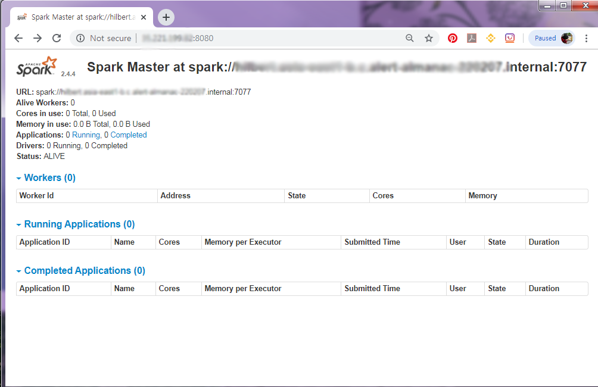
Task: Open a new browser tab
Action: [x=166, y=17]
